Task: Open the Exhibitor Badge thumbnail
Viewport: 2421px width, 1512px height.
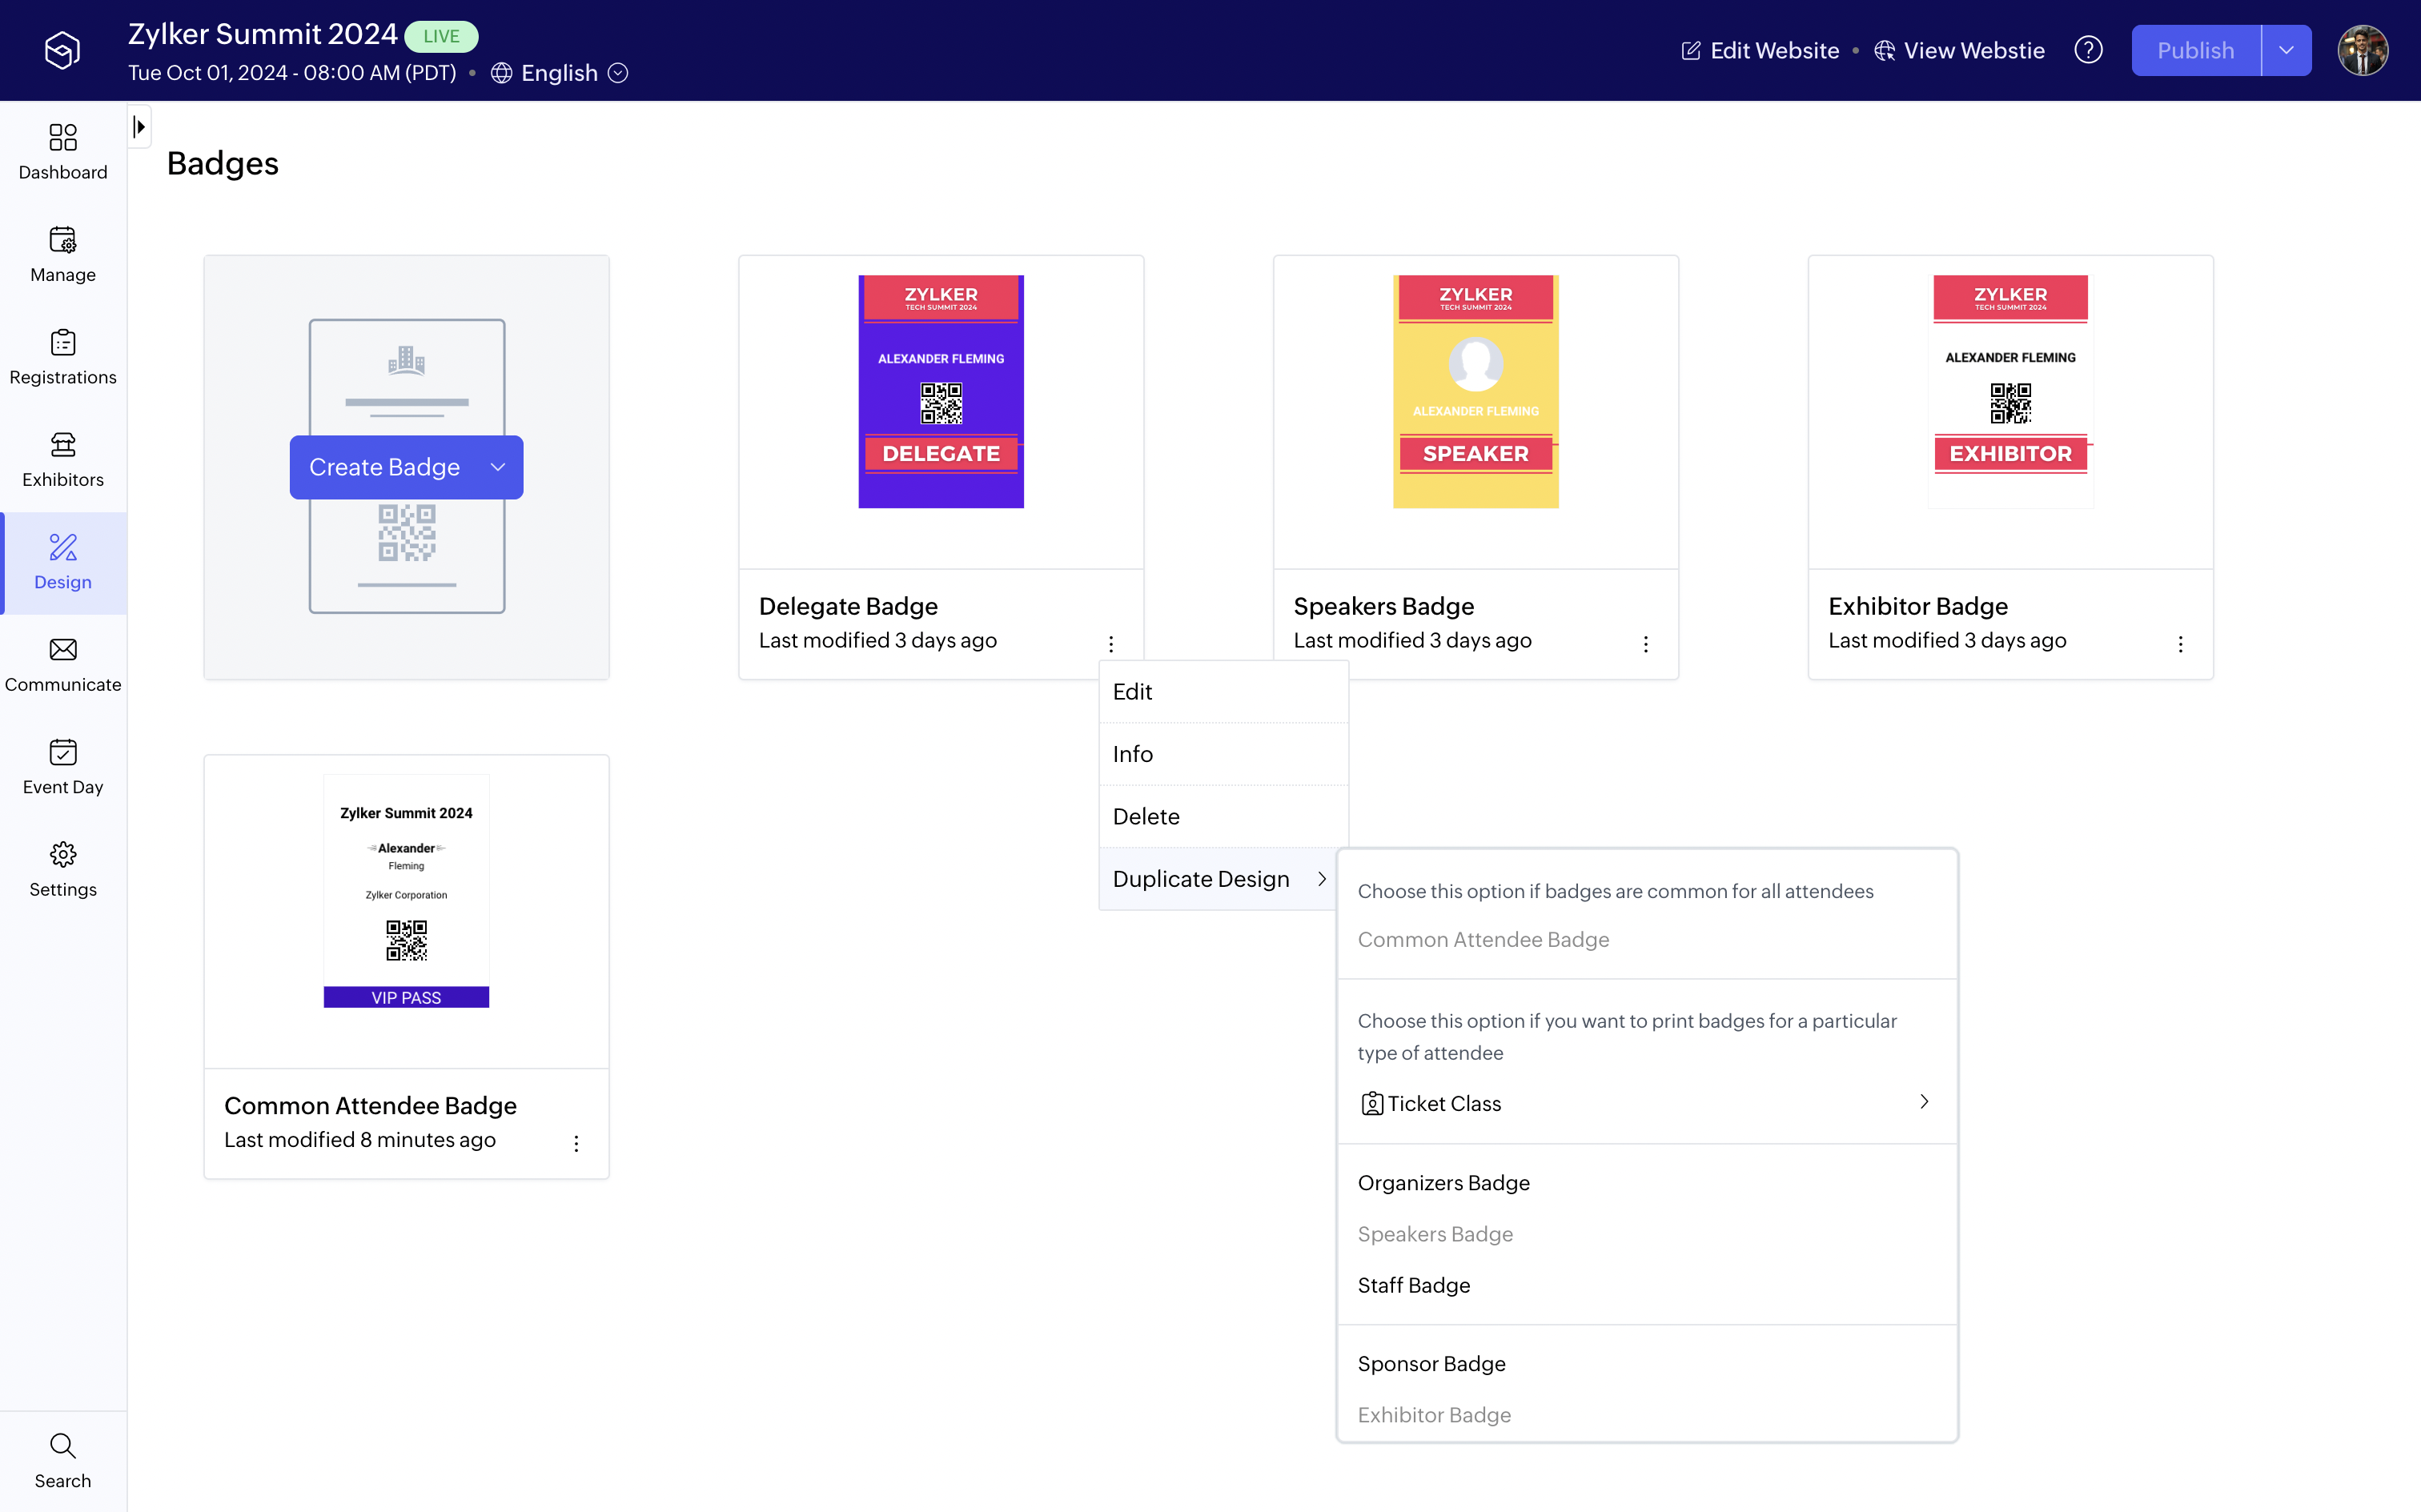Action: (2010, 392)
